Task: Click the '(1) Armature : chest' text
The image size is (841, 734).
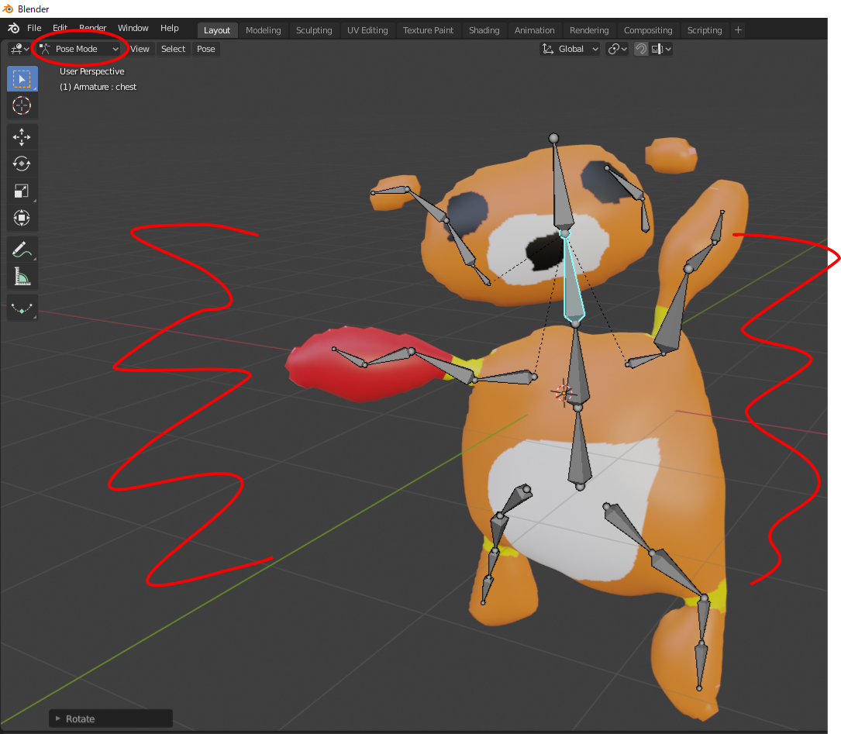Action: point(98,87)
